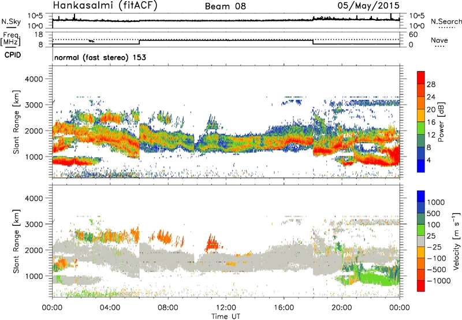
Task: Click the 3000 tick on the power panel
Action: 33,105
